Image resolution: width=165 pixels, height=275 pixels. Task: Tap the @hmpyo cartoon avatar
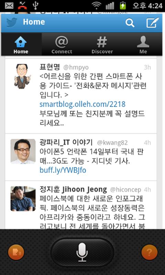point(23,76)
